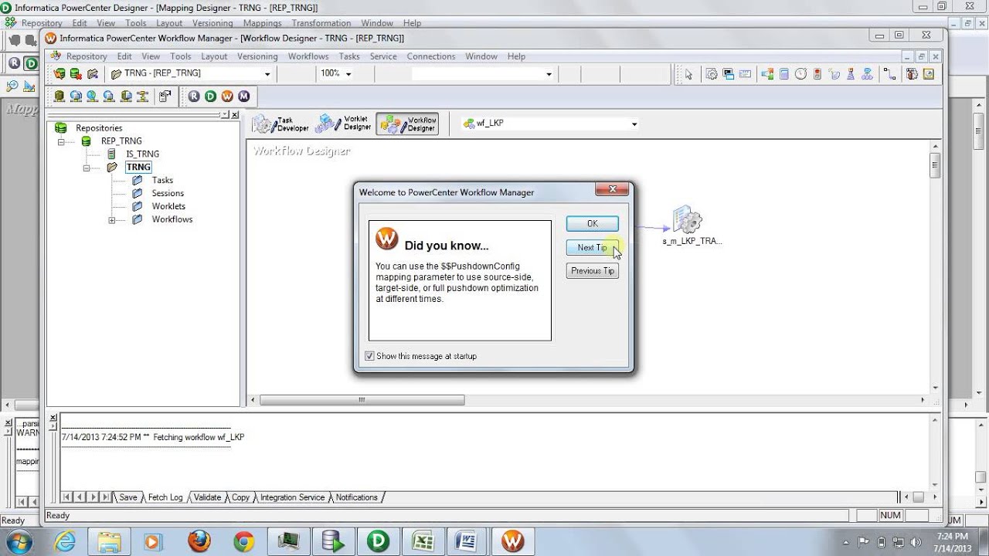Click the Previous Tip button

(x=592, y=270)
